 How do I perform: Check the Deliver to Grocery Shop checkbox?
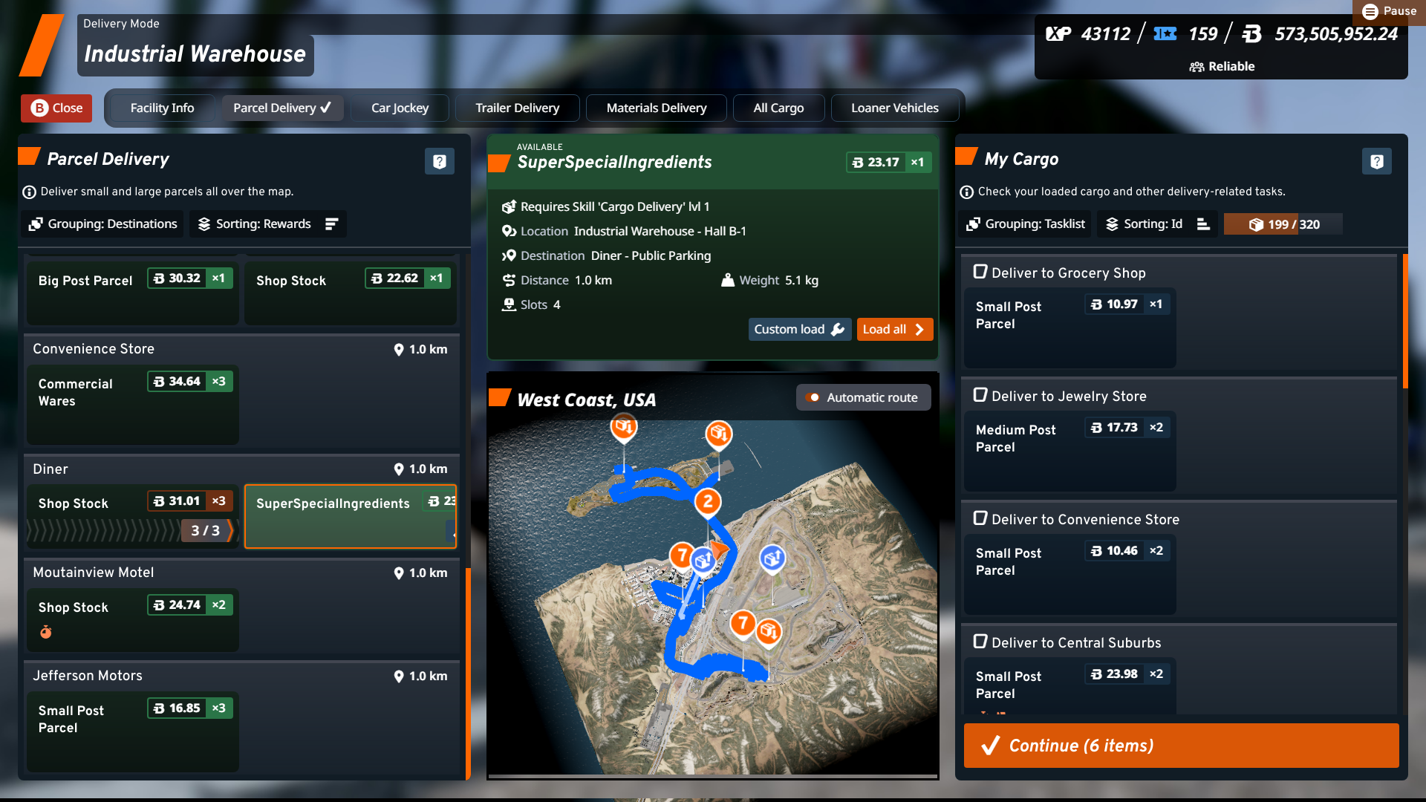[x=980, y=272]
